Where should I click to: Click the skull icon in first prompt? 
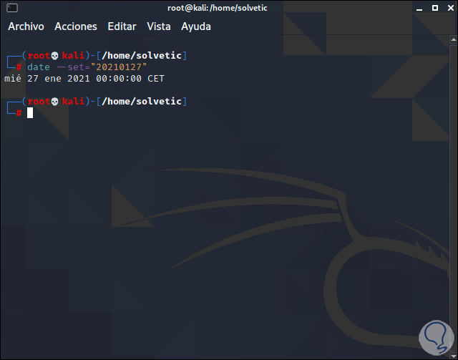54,56
